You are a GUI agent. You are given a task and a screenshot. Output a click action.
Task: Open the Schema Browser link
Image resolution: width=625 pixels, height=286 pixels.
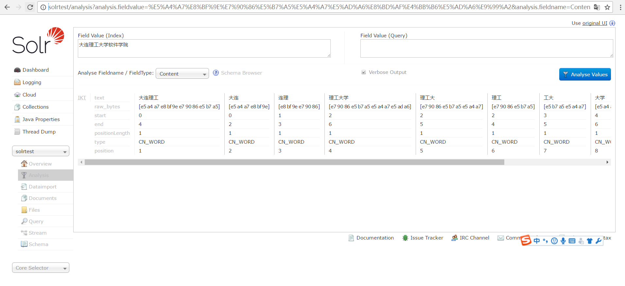241,73
